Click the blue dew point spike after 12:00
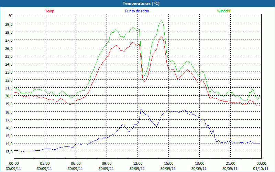The height and width of the screenshot is (172, 275). click(x=141, y=108)
